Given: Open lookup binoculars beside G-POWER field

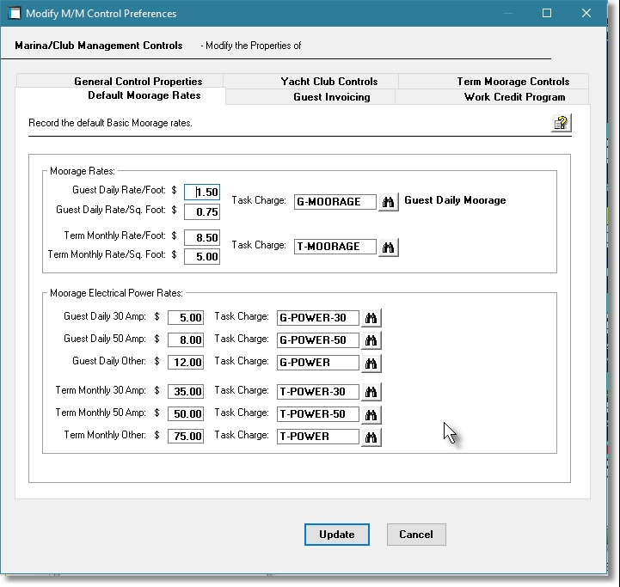Looking at the screenshot, I should pyautogui.click(x=371, y=363).
